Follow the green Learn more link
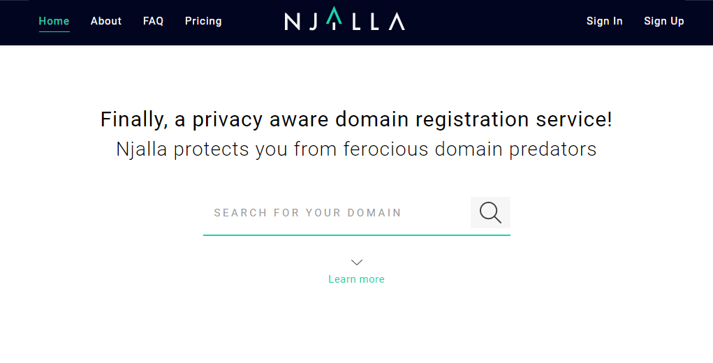The image size is (713, 363). [x=356, y=279]
